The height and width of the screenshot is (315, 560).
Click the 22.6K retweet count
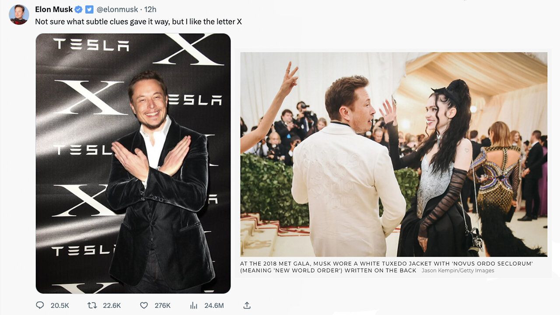click(112, 305)
